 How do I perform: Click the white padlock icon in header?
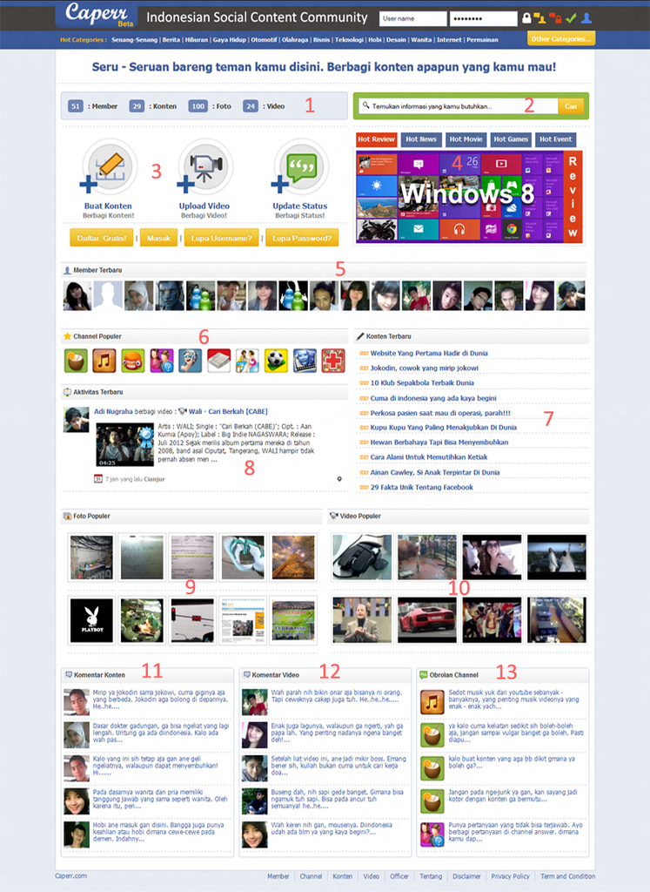pyautogui.click(x=526, y=18)
